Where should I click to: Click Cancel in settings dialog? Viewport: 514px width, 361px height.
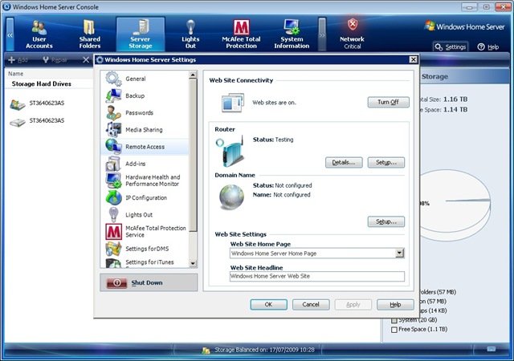(311, 305)
